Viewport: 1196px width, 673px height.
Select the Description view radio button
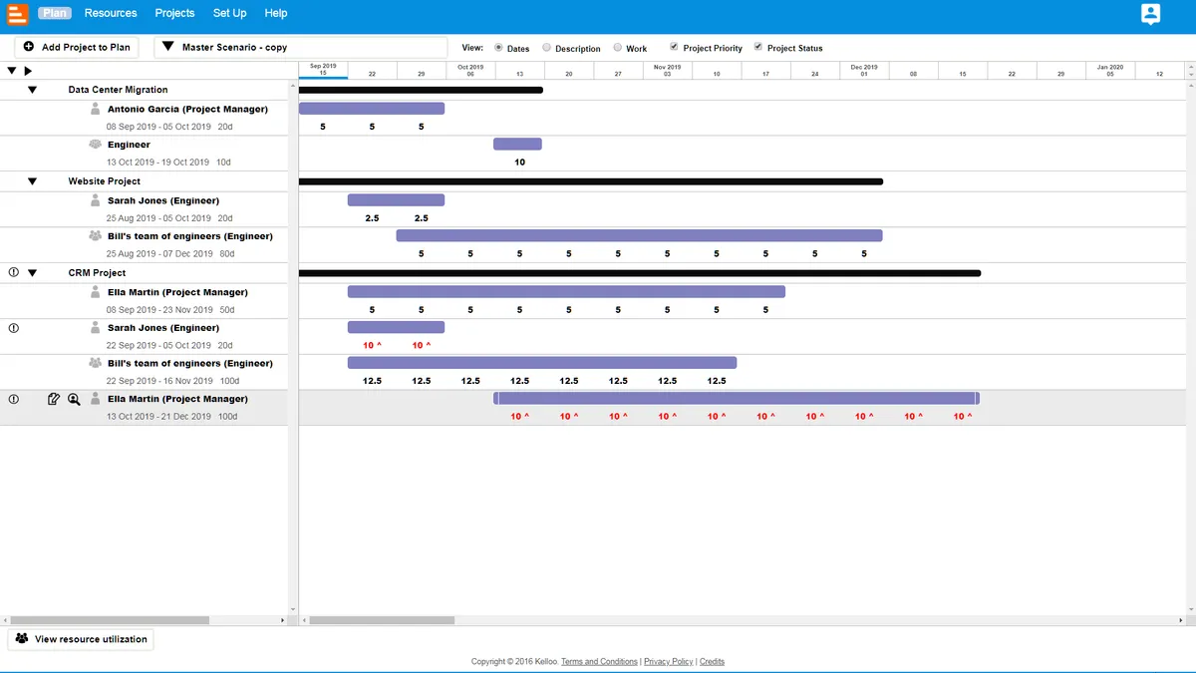546,47
